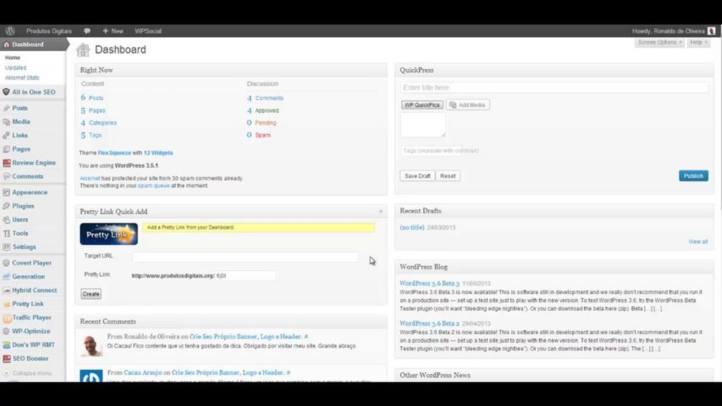Open the 12 Widgets link
Image resolution: width=722 pixels, height=406 pixels.
[x=158, y=153]
